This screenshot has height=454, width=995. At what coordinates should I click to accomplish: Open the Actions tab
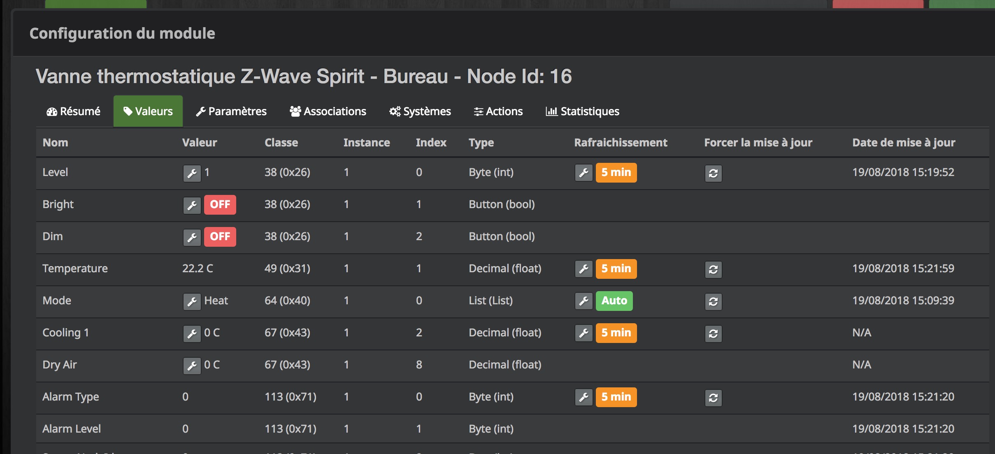[498, 111]
